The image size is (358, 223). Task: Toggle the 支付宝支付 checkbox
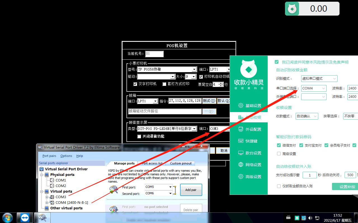tap(301, 145)
